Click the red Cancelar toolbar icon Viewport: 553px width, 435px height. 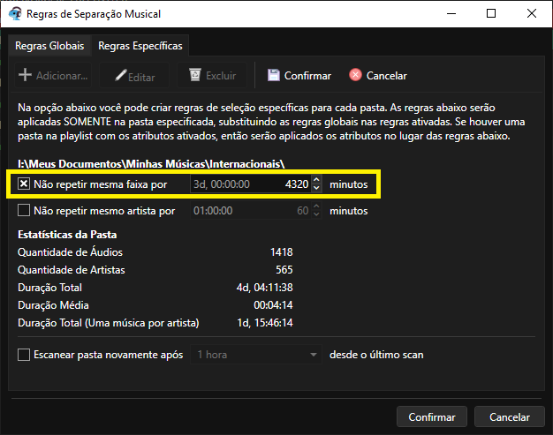[x=355, y=76]
